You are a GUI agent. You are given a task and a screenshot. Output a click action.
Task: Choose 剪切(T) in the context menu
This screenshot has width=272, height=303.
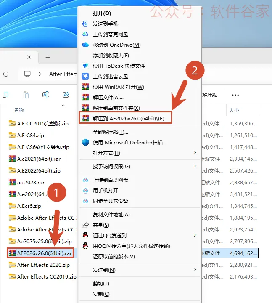pyautogui.click(x=101, y=284)
